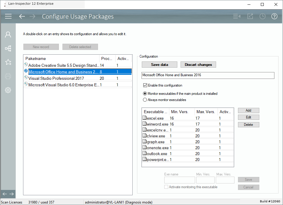This screenshot has width=283, height=205.
Task: Click Delete executable button
Action: (x=249, y=125)
